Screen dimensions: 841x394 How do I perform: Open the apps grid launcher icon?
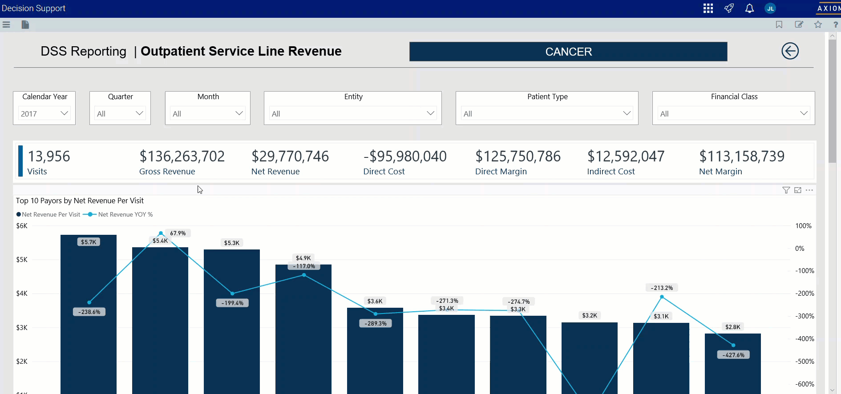[x=708, y=8]
